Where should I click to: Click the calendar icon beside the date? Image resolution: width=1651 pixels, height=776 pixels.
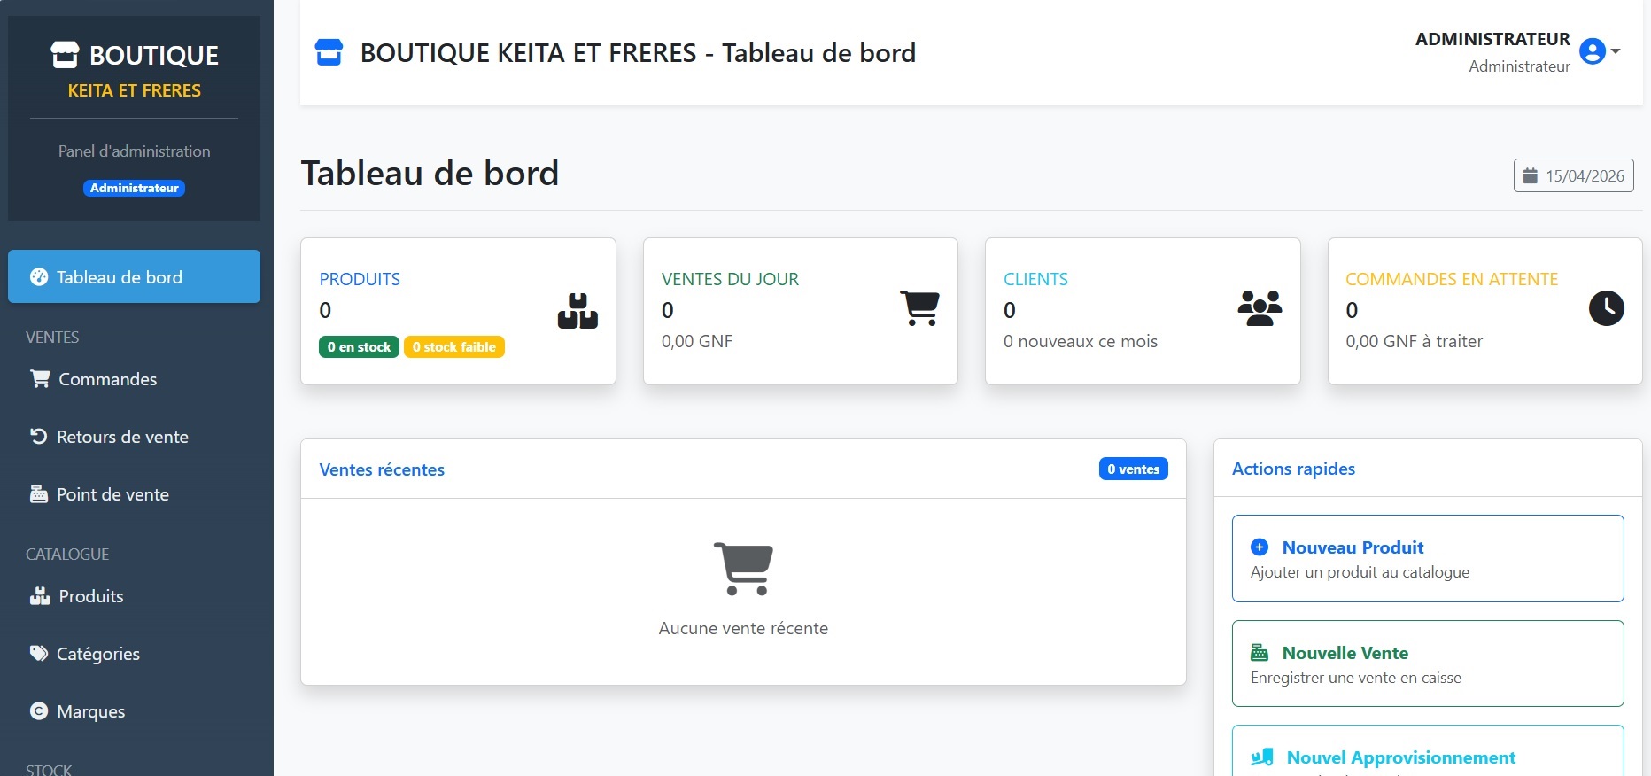pyautogui.click(x=1530, y=175)
